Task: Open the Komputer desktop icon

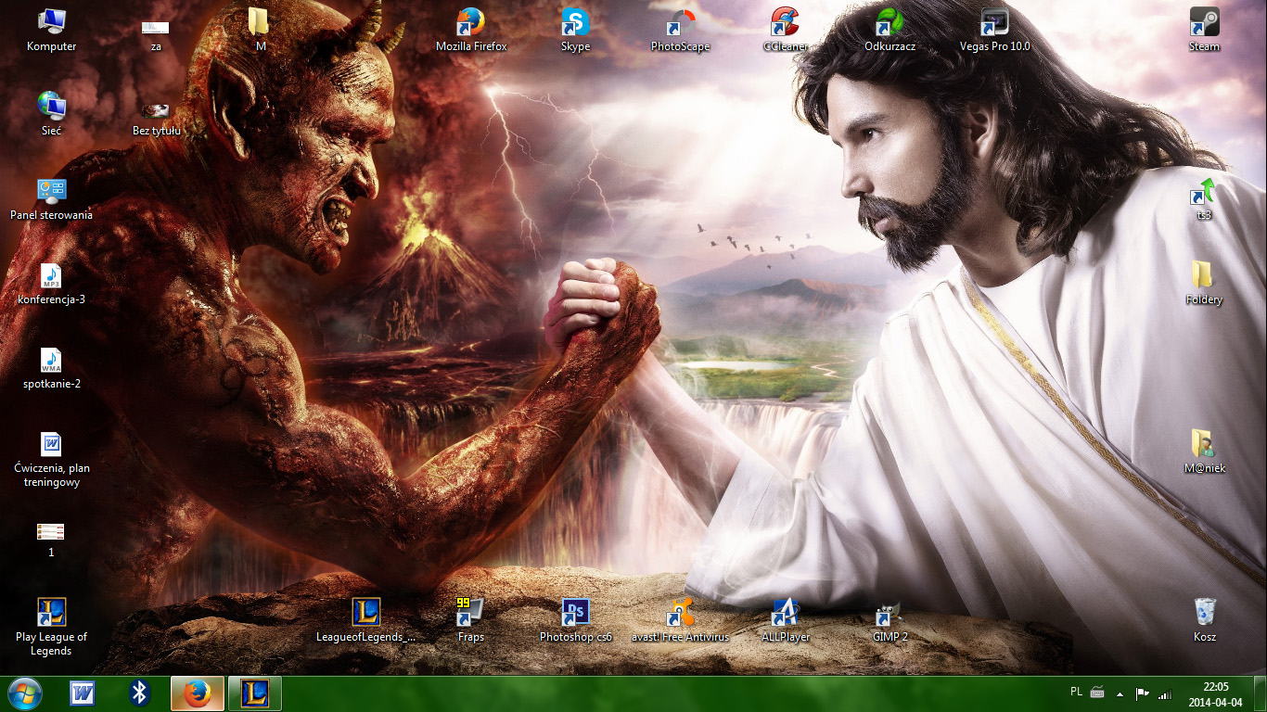Action: pyautogui.click(x=51, y=29)
